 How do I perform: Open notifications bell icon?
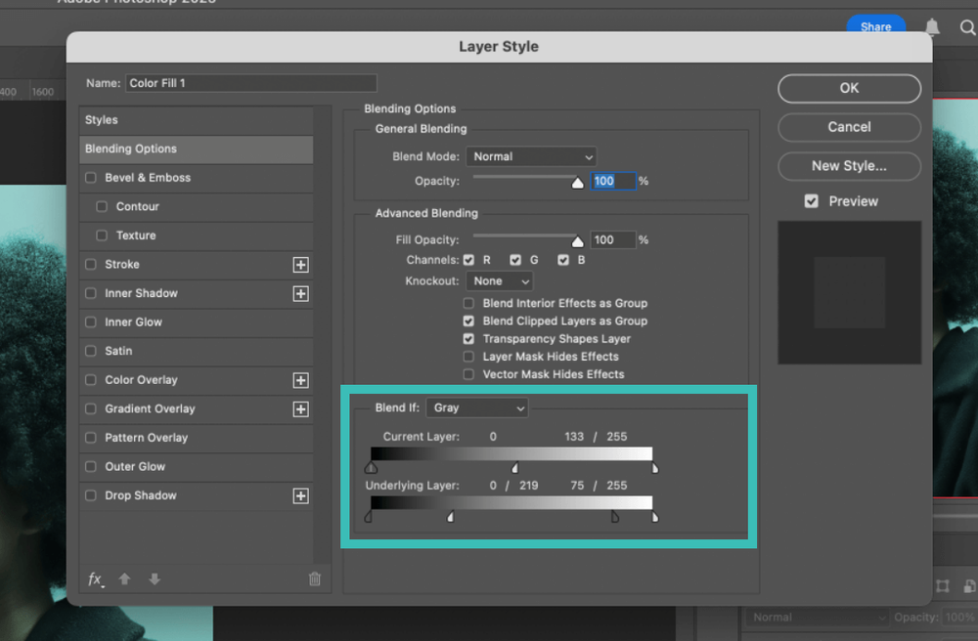932,26
